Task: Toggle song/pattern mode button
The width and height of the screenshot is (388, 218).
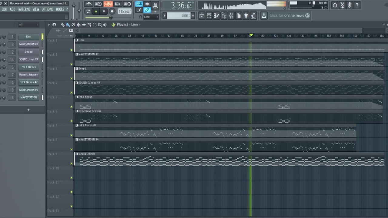Action: point(88,11)
